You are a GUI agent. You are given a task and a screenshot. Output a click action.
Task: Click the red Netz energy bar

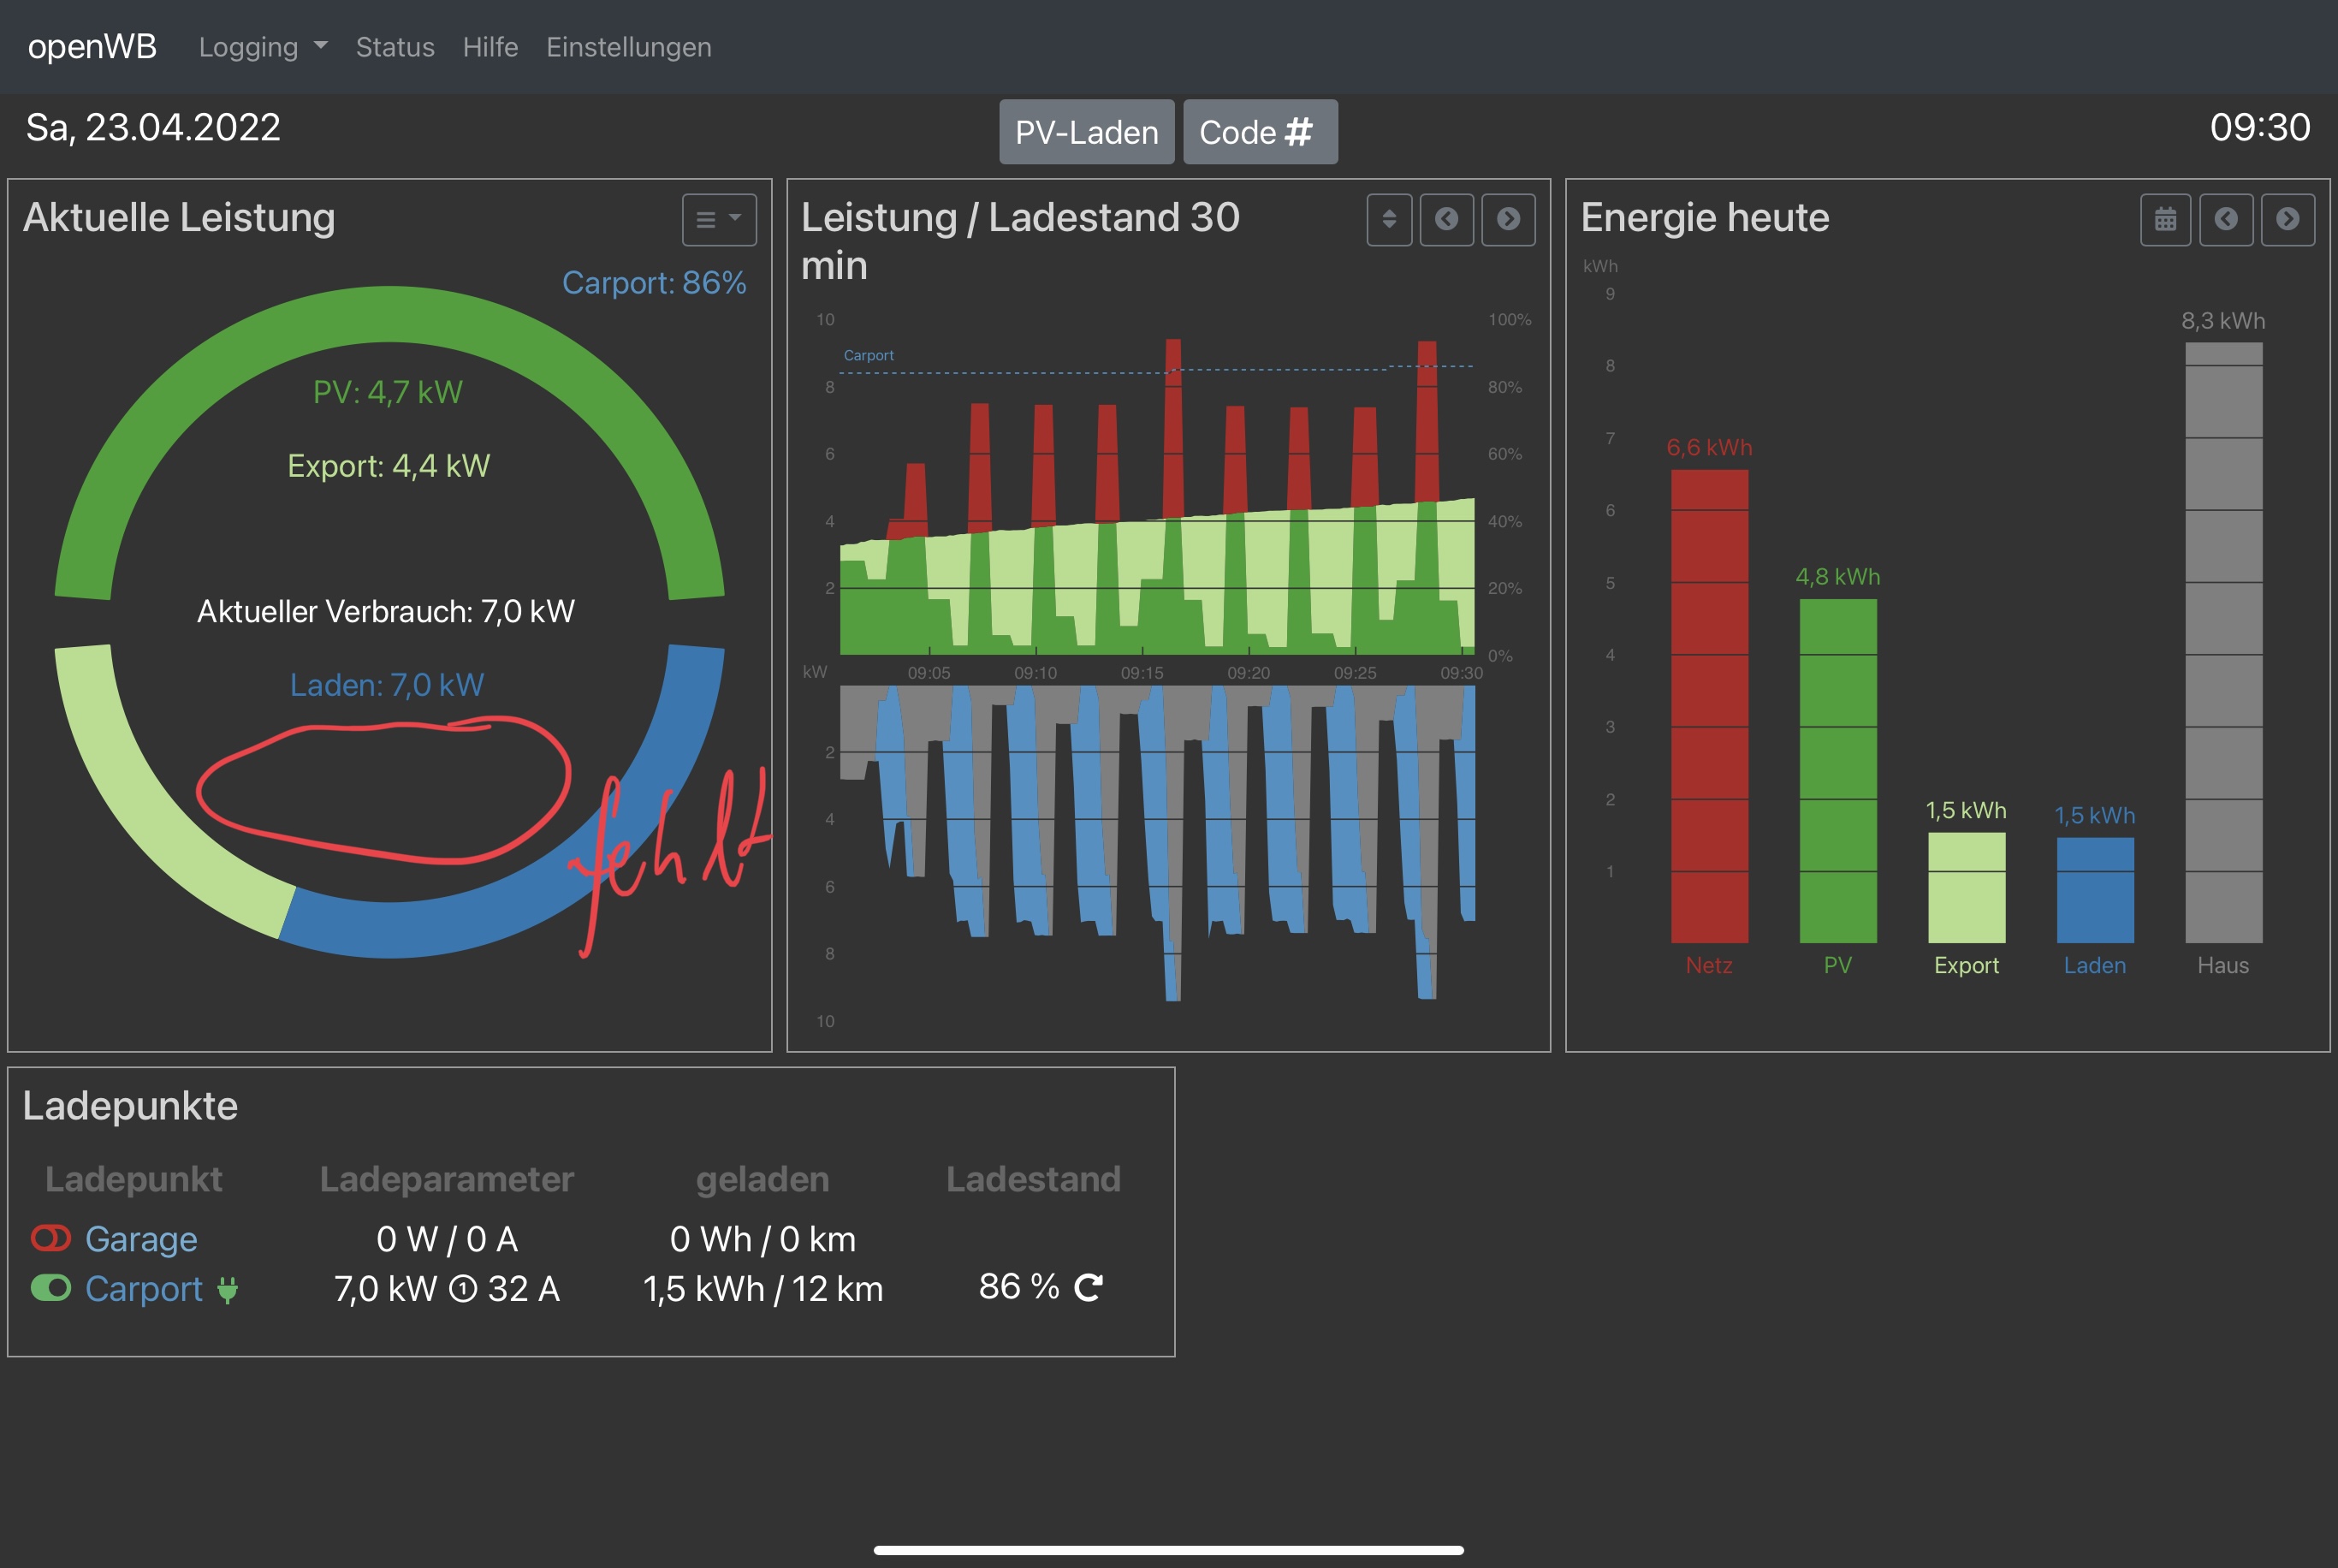[1709, 706]
